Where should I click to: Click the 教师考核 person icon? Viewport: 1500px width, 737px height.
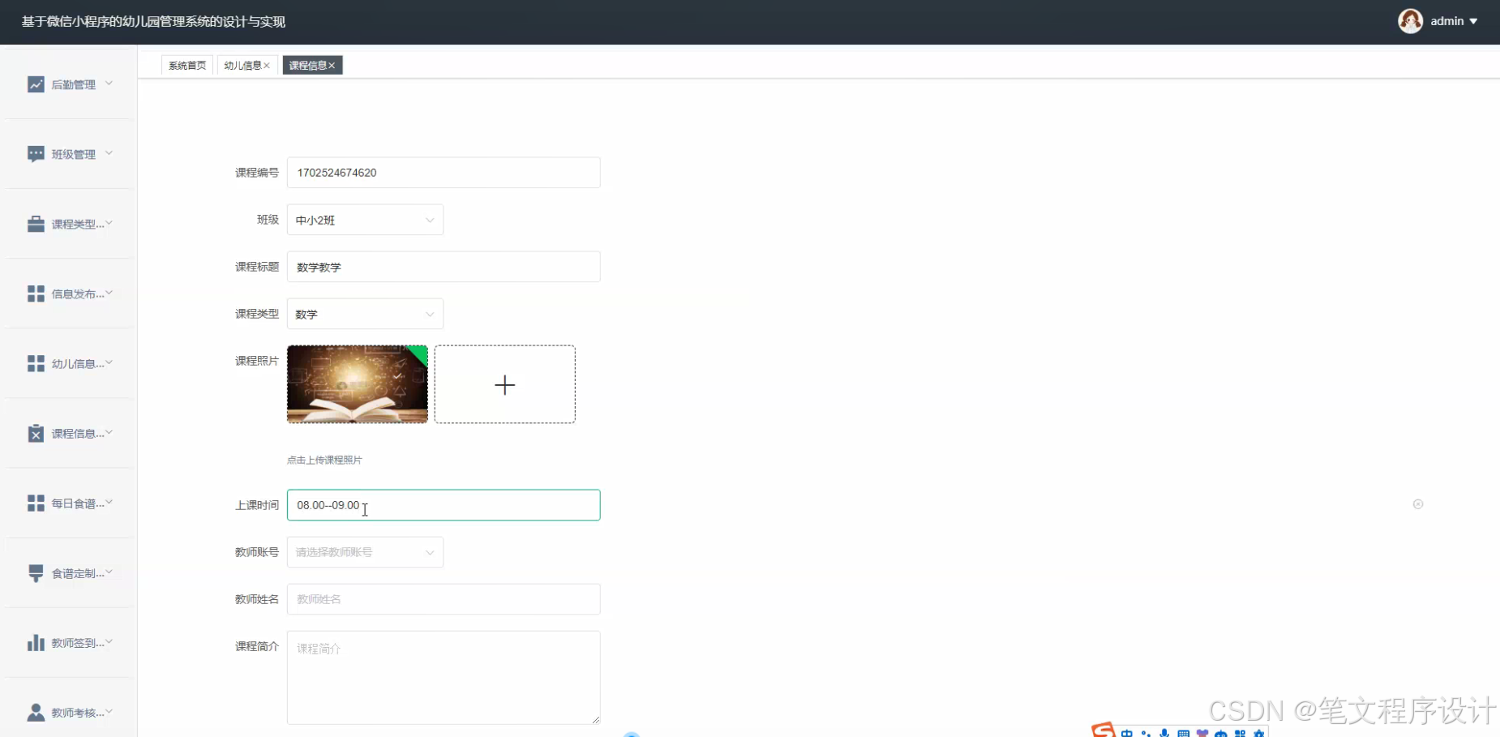(36, 713)
